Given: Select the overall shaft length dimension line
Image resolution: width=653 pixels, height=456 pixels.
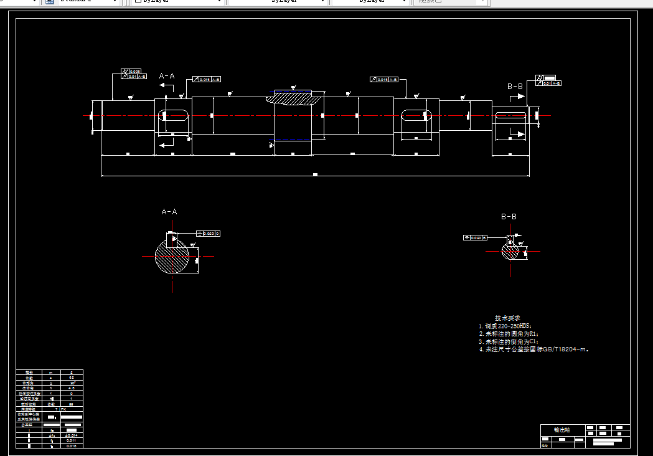Looking at the screenshot, I should (x=315, y=176).
